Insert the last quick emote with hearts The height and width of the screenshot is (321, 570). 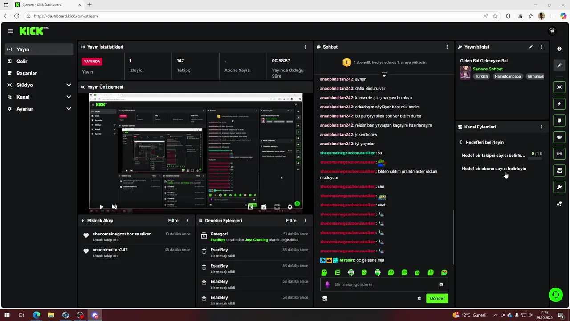(x=444, y=272)
